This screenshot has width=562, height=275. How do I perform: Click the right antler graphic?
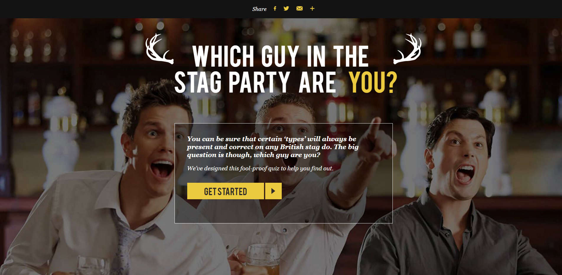point(408,49)
